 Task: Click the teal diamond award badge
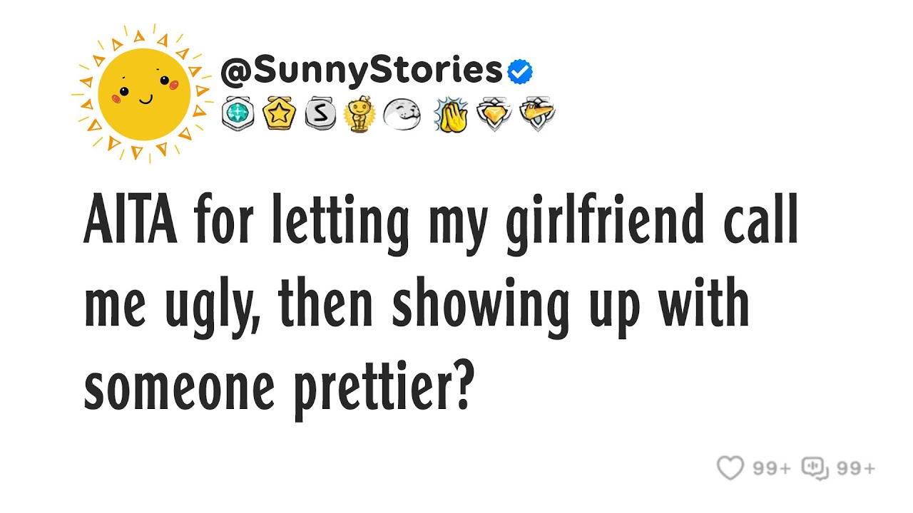click(237, 114)
